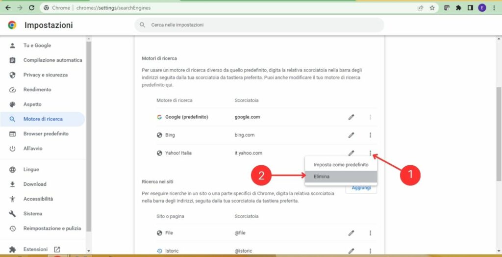The height and width of the screenshot is (257, 502).
Task: Open the profile avatar labeled E
Action: (x=482, y=8)
